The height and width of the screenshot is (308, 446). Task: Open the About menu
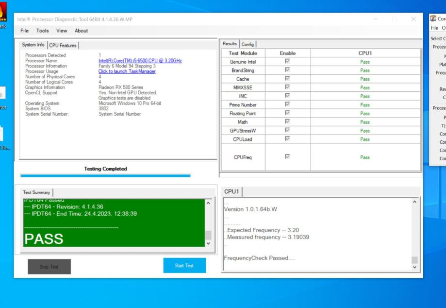point(81,31)
